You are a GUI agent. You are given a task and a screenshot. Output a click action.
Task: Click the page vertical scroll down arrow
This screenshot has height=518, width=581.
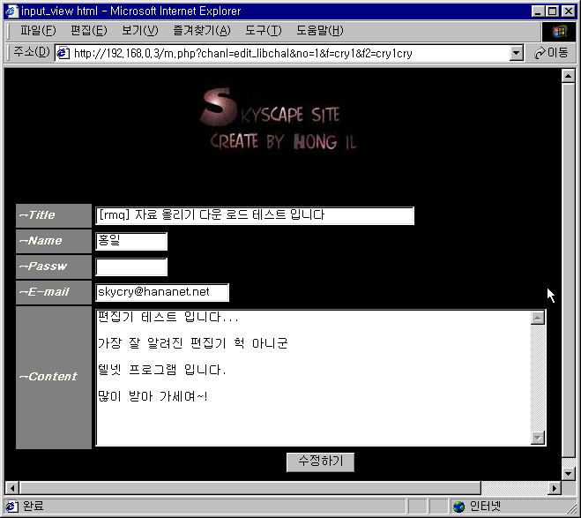(568, 473)
